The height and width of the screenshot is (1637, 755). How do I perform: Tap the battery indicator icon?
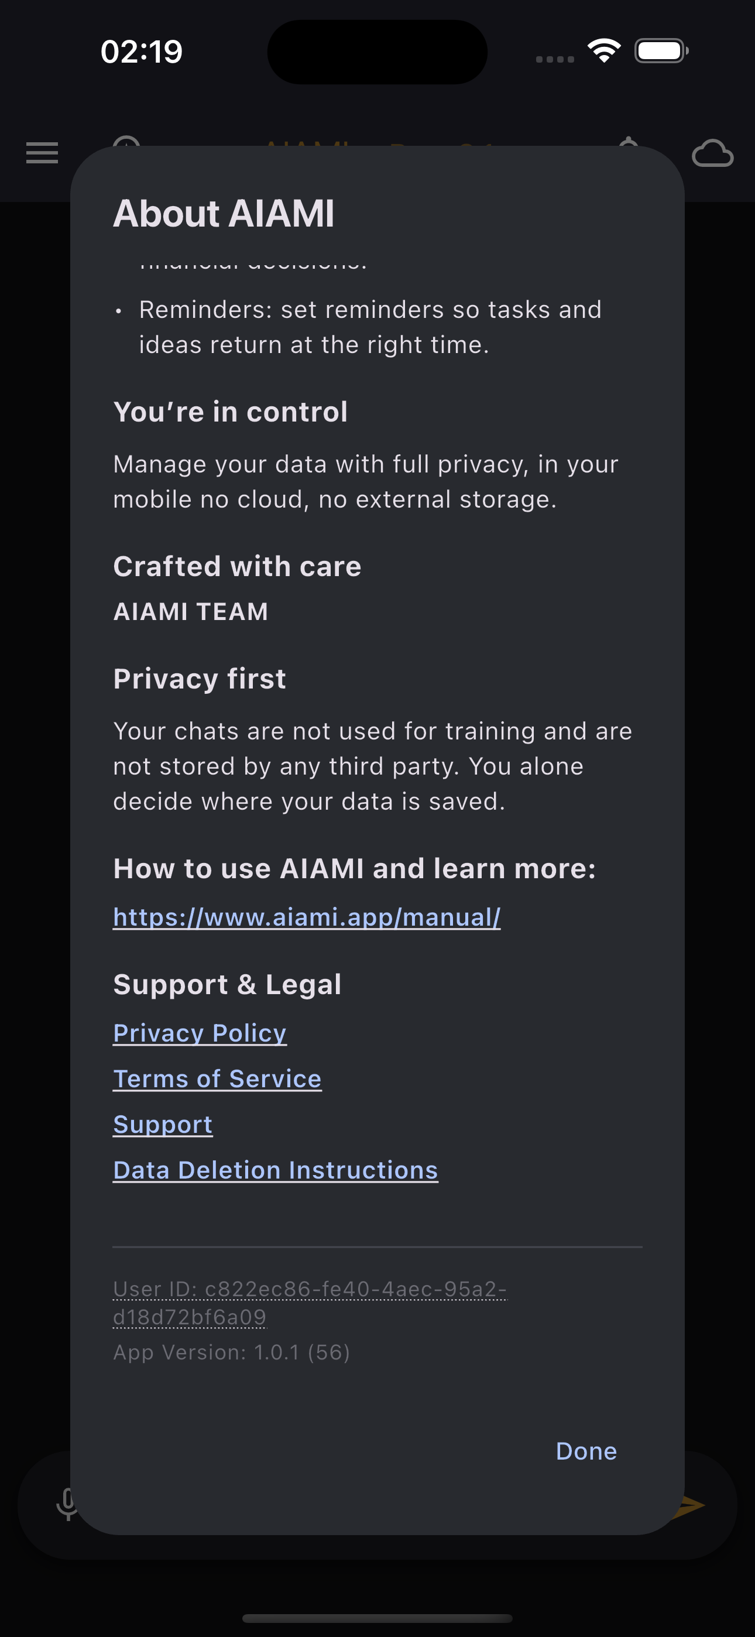click(662, 50)
